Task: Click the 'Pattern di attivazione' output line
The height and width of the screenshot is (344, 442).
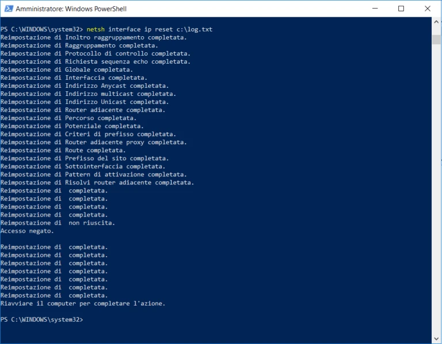Action: click(x=94, y=175)
